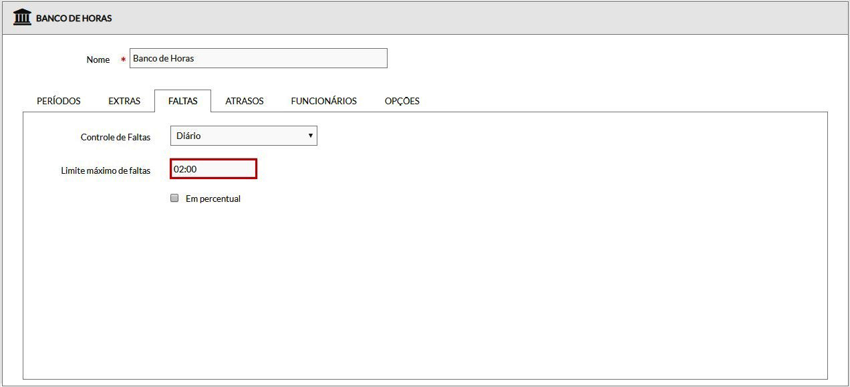This screenshot has width=850, height=387.
Task: Click the bank building icon in header
Action: [22, 17]
